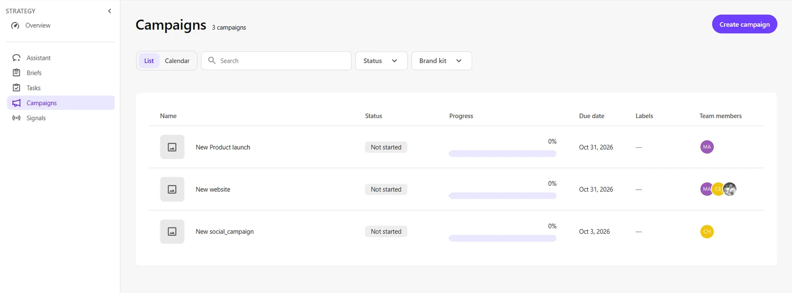Click CH avatar in New social_campaign row

707,232
